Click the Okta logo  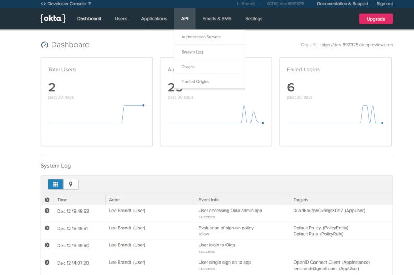tap(53, 19)
